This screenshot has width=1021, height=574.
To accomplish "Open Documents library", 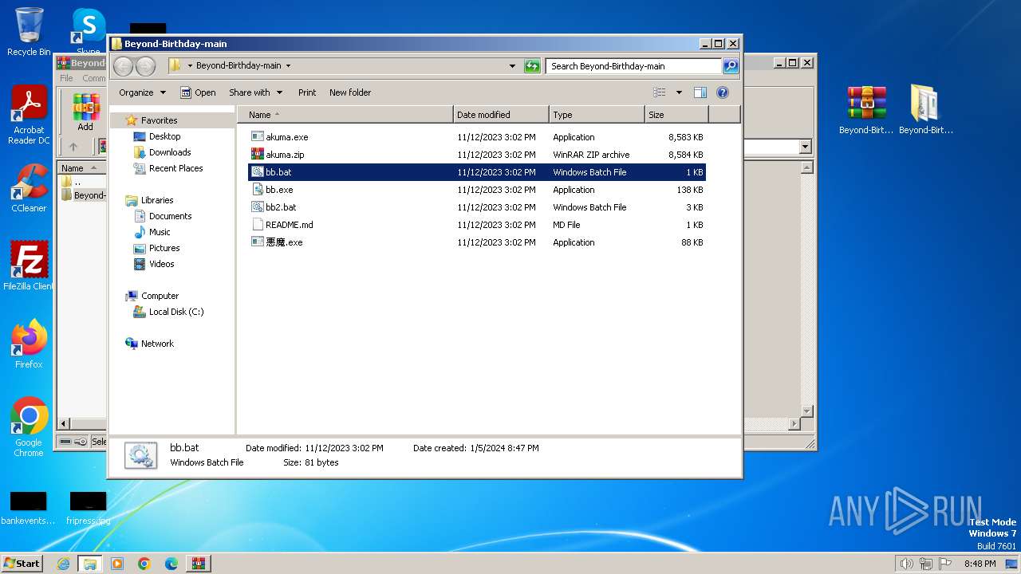I will [x=170, y=216].
